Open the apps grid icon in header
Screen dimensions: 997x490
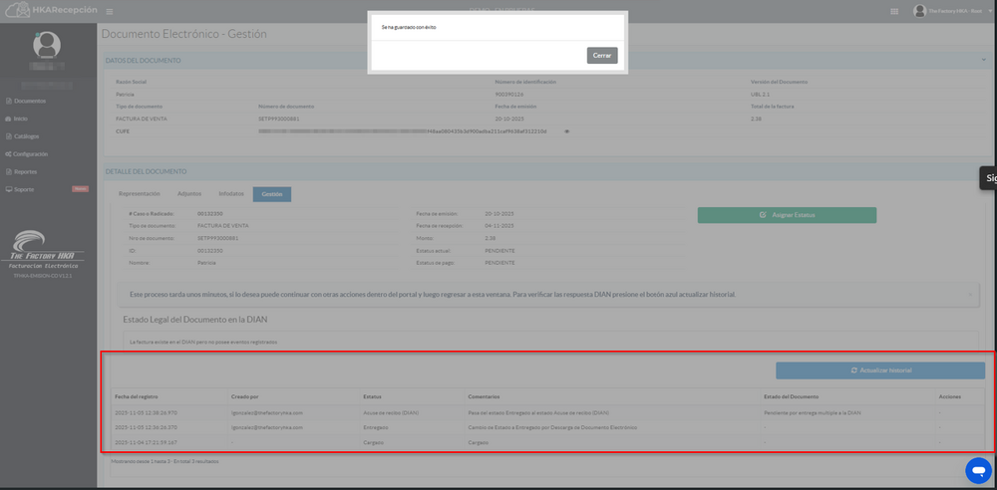click(x=894, y=11)
